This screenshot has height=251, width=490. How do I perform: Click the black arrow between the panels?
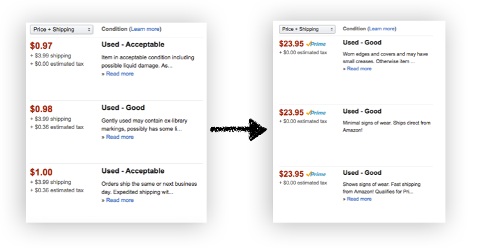238,129
